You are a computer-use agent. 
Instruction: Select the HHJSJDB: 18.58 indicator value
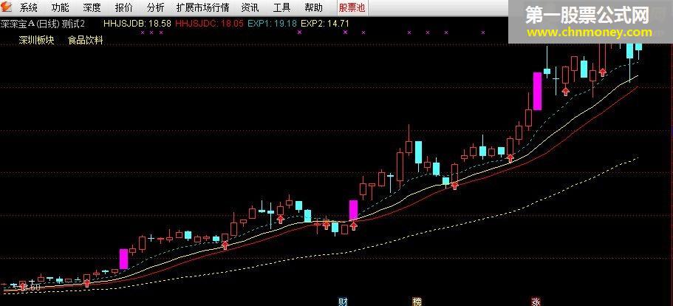137,23
